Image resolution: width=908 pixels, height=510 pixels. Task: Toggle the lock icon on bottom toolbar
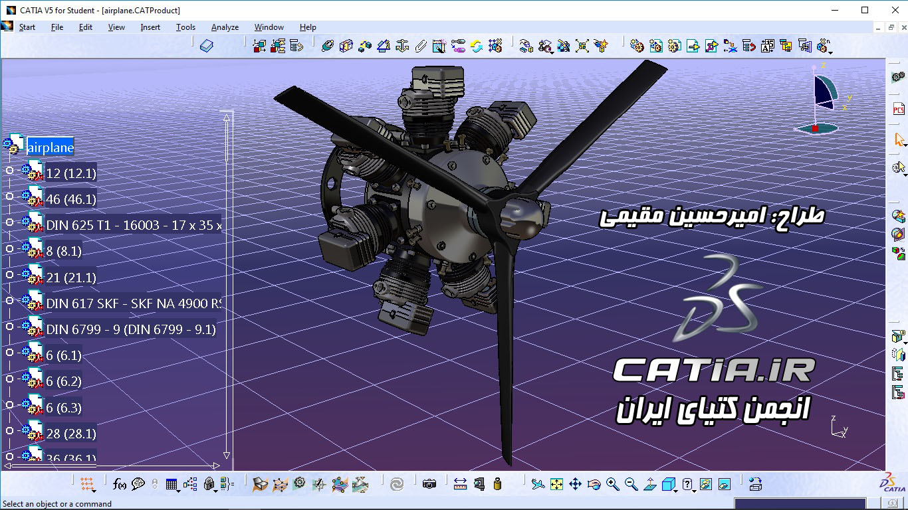pyautogui.click(x=209, y=484)
